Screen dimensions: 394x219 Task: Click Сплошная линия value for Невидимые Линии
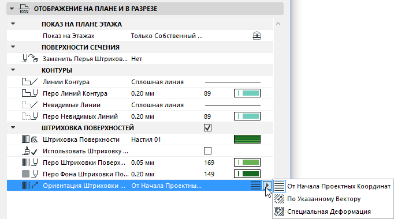pyautogui.click(x=157, y=105)
